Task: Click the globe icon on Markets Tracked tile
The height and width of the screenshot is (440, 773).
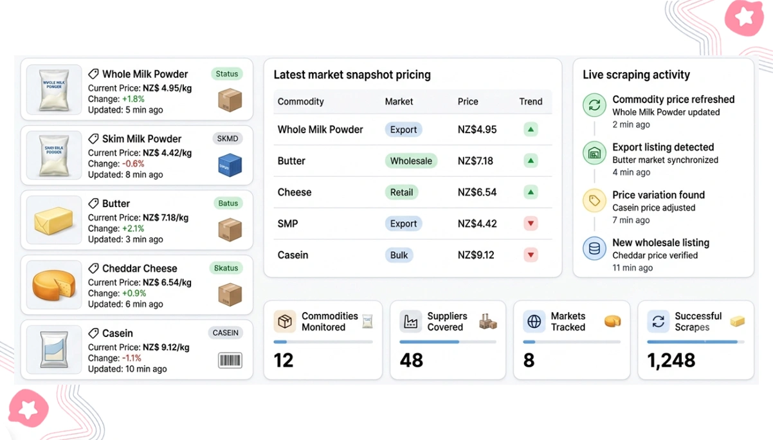Action: (534, 321)
